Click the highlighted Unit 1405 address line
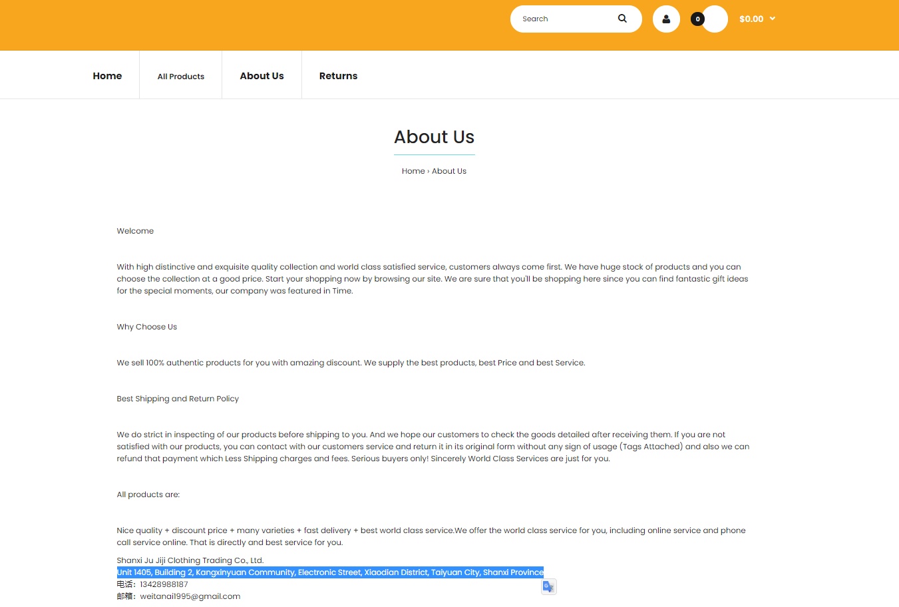Image resolution: width=899 pixels, height=607 pixels. [330, 572]
